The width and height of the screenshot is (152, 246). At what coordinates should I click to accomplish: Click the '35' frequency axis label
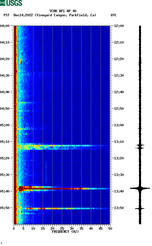pyautogui.click(x=81, y=229)
